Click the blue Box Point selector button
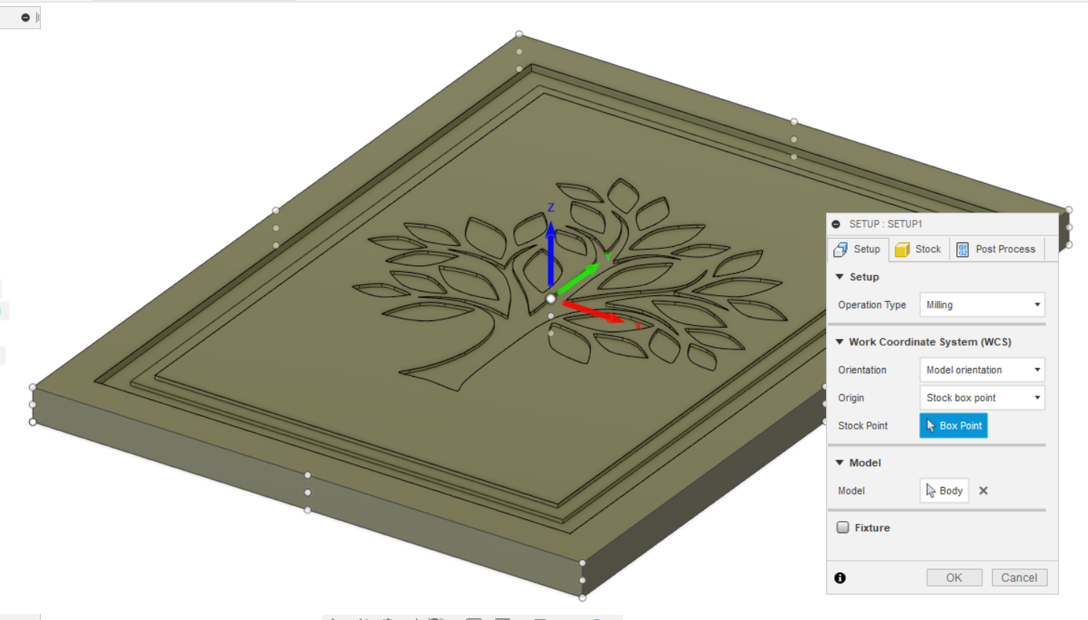The width and height of the screenshot is (1088, 620). click(x=953, y=425)
